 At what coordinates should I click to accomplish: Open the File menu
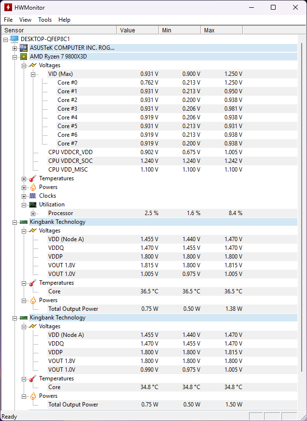point(8,20)
